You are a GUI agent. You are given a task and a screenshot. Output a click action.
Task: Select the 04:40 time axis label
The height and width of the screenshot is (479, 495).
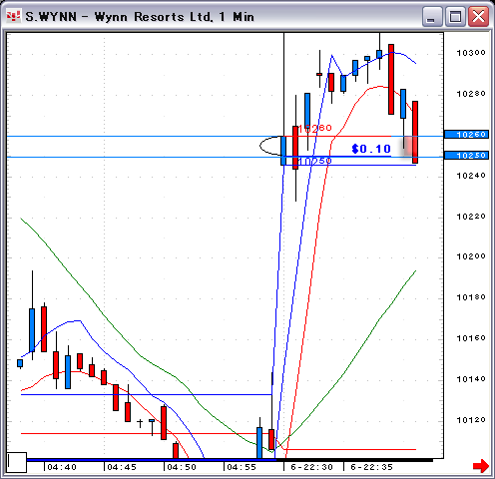pos(62,467)
